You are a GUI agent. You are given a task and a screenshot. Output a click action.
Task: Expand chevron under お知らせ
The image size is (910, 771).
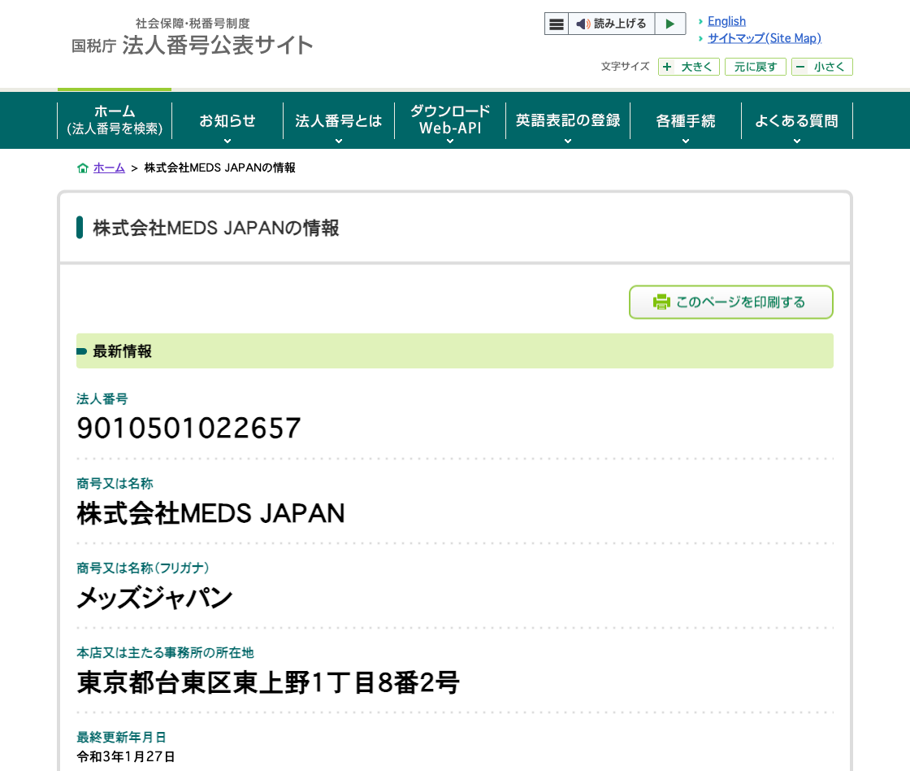pyautogui.click(x=227, y=142)
